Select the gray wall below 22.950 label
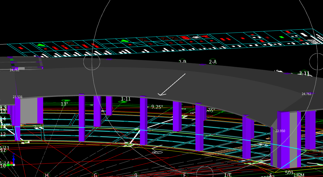This screenshot has width=323, height=177. click(293, 140)
